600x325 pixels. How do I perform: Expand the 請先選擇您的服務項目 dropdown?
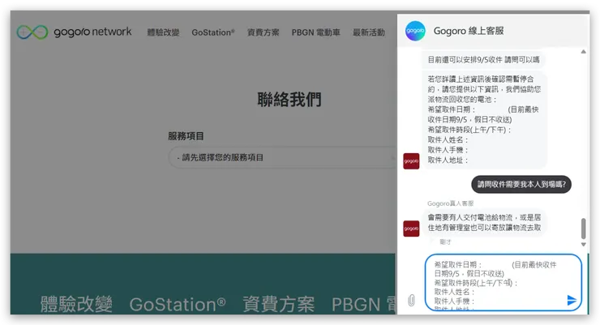[x=282, y=157]
